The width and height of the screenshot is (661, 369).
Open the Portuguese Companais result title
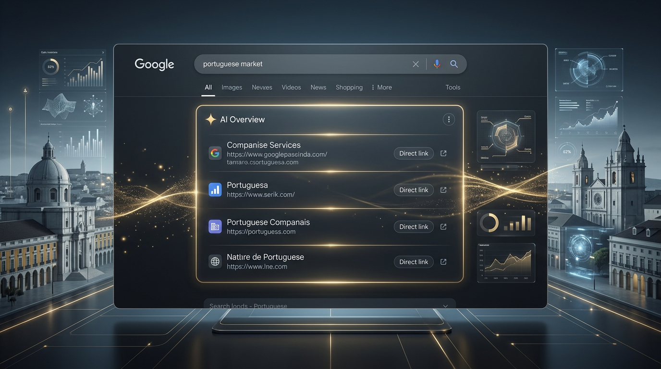[x=268, y=222]
